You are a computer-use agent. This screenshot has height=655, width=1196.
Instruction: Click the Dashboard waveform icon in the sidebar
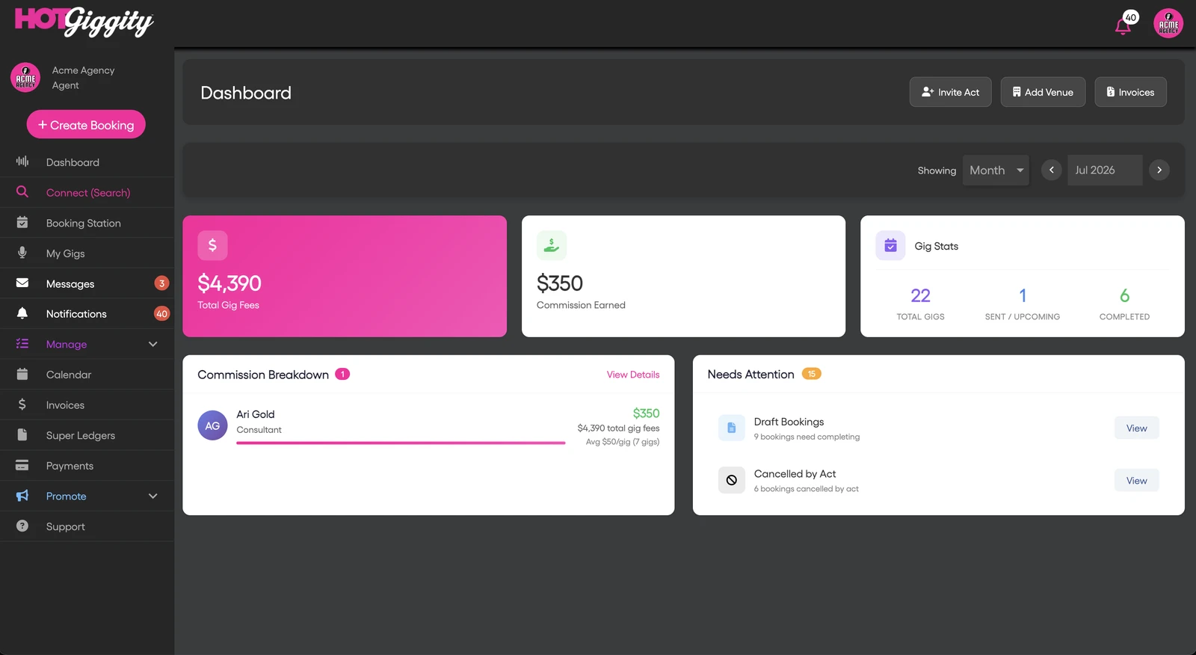(22, 162)
